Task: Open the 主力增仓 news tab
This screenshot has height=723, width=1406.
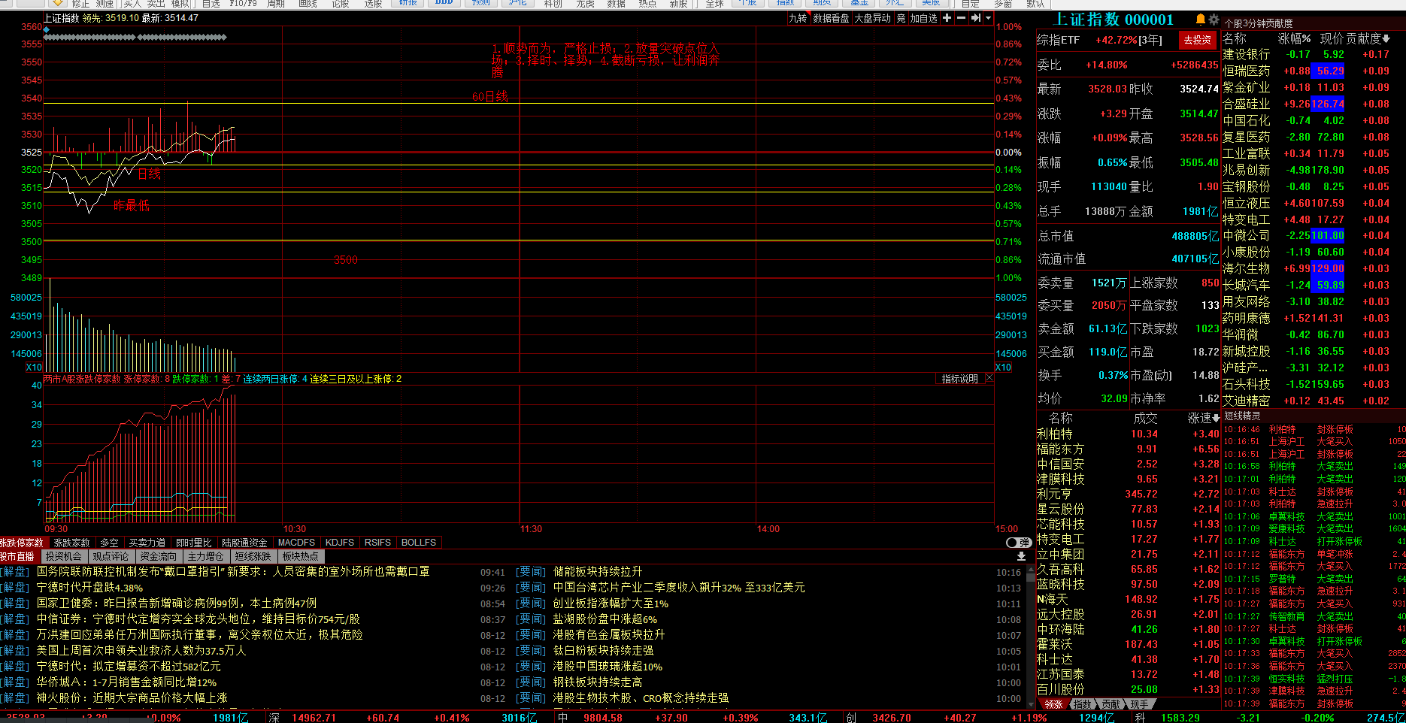Action: (206, 557)
